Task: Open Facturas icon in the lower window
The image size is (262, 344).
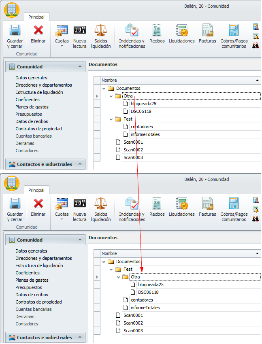Action: 207,204
